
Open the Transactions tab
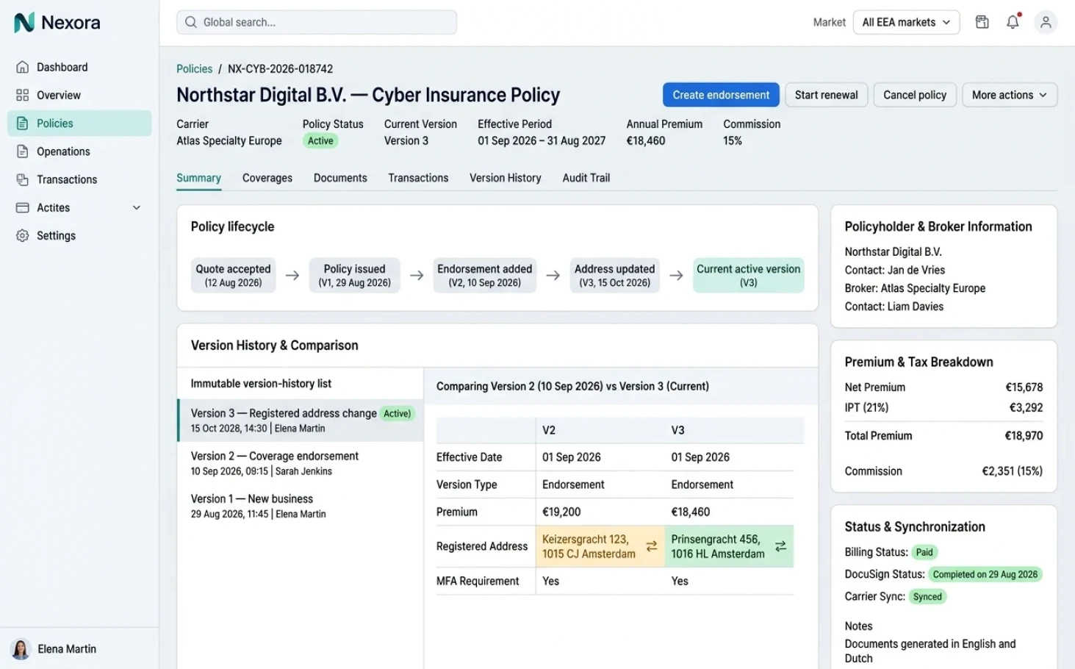[418, 178]
